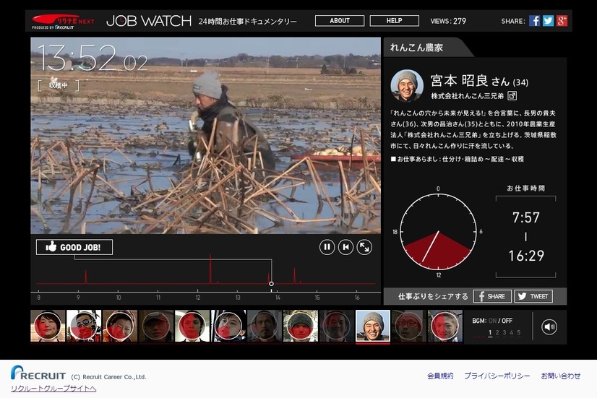Share via Google Plus icon in header
The image size is (597, 398).
click(562, 21)
